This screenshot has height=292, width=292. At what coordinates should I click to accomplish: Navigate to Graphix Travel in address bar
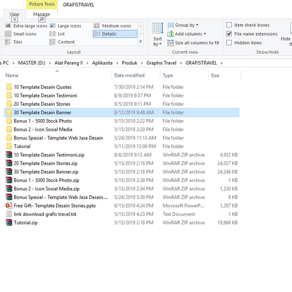click(161, 63)
